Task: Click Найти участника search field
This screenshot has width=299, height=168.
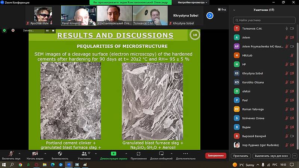Action: [x=264, y=20]
